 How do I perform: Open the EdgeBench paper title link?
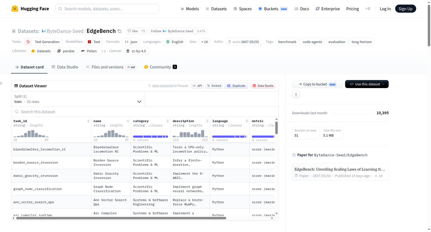click(340, 169)
